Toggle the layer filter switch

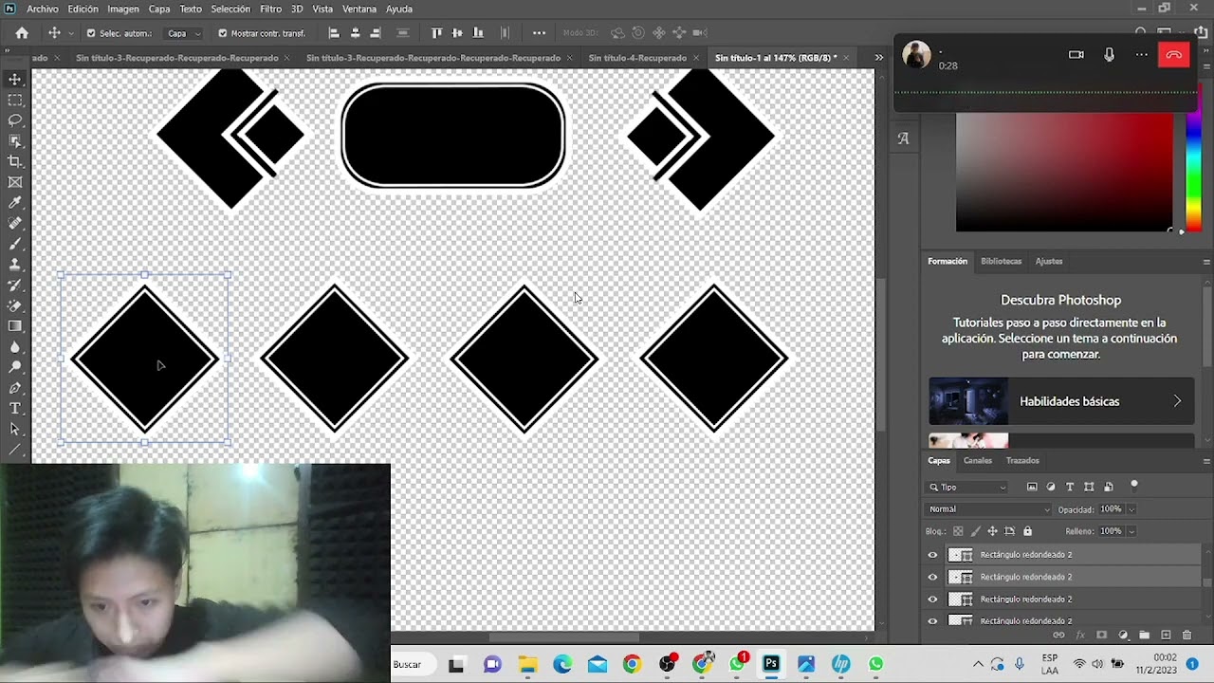pyautogui.click(x=1133, y=485)
